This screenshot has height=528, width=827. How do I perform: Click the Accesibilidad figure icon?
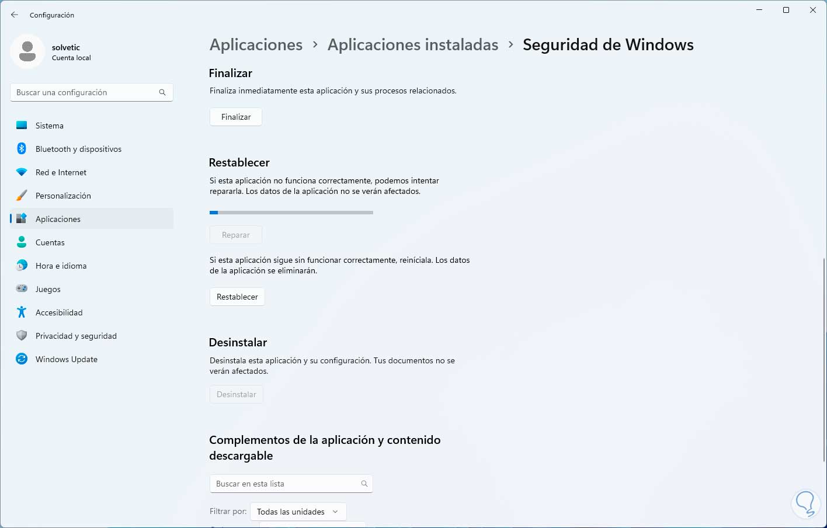click(x=22, y=312)
